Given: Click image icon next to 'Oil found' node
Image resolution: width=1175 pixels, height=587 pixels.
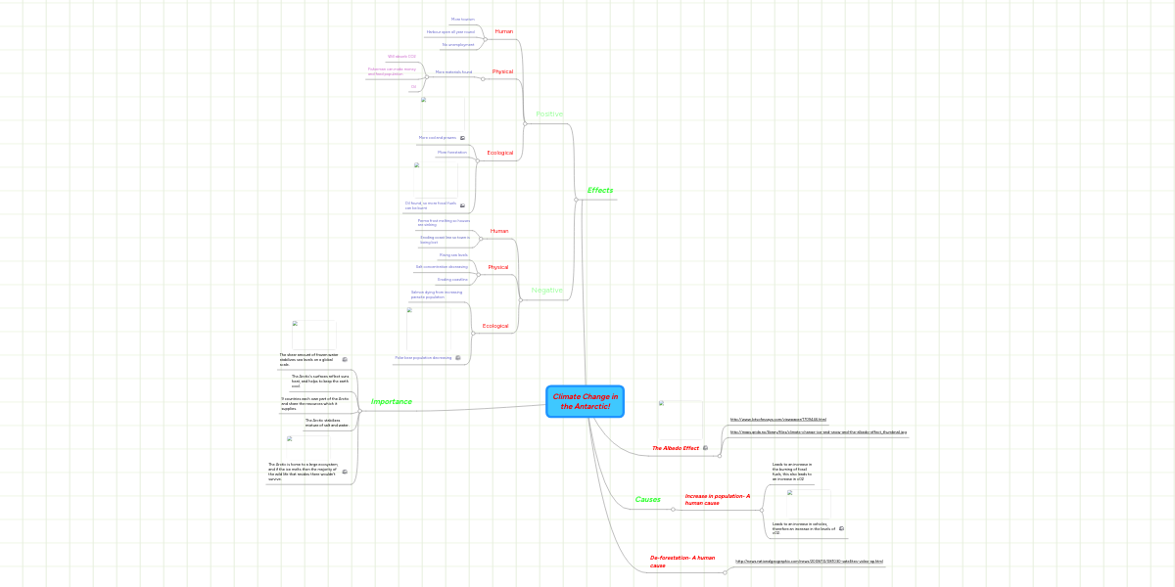Looking at the screenshot, I should point(462,205).
